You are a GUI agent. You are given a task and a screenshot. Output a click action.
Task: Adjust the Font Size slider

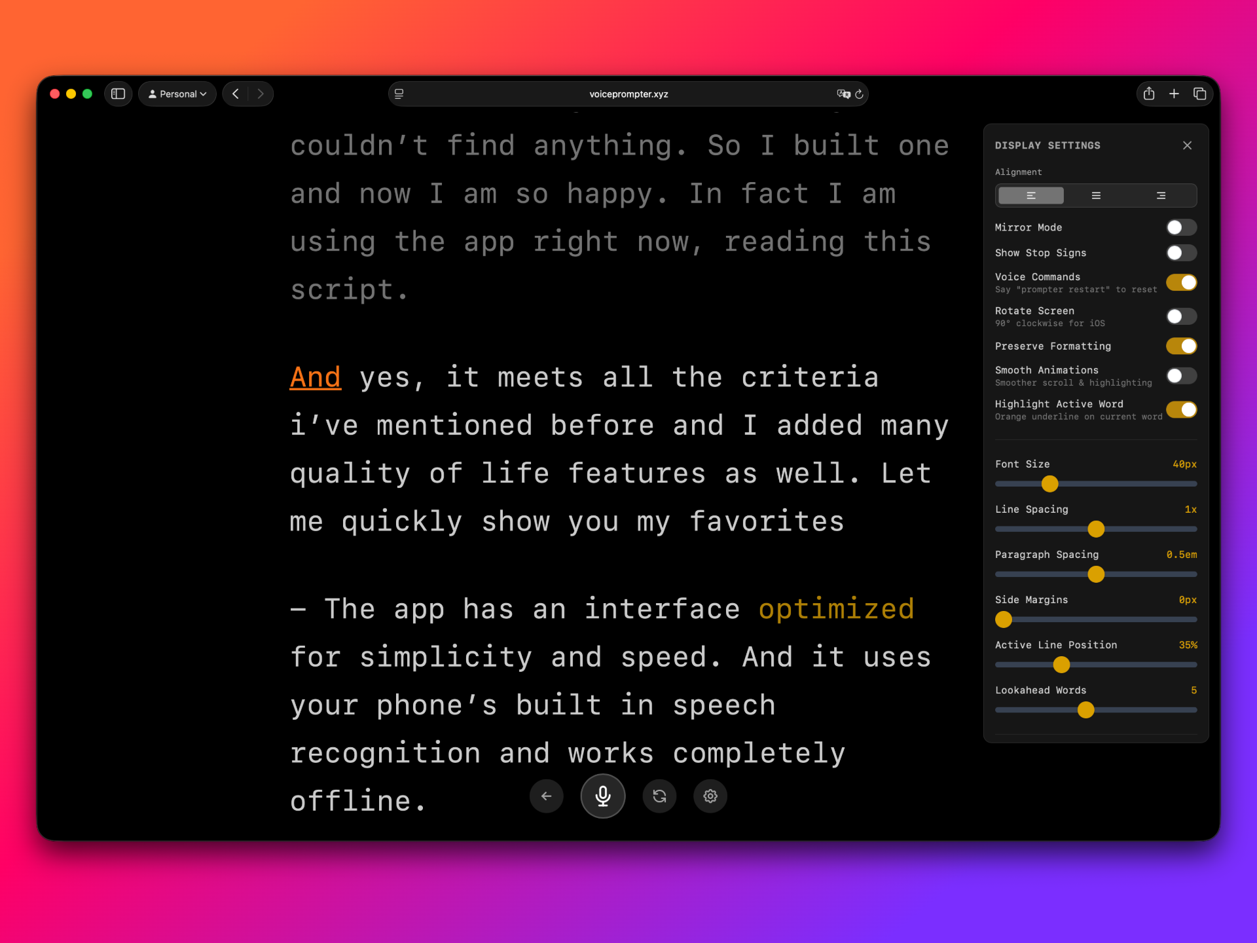(x=1049, y=483)
